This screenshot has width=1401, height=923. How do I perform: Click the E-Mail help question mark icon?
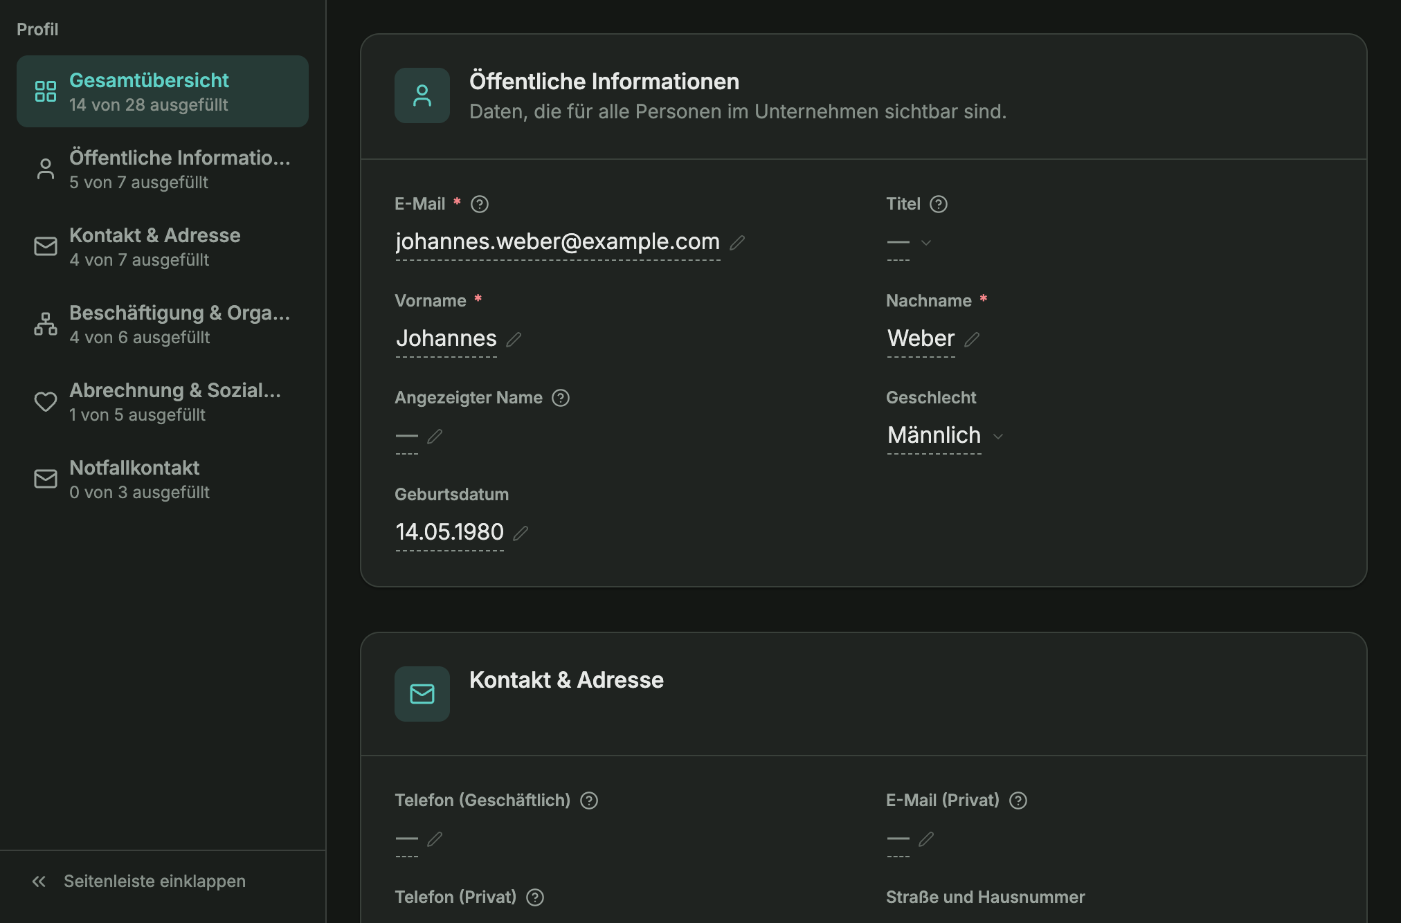coord(480,204)
